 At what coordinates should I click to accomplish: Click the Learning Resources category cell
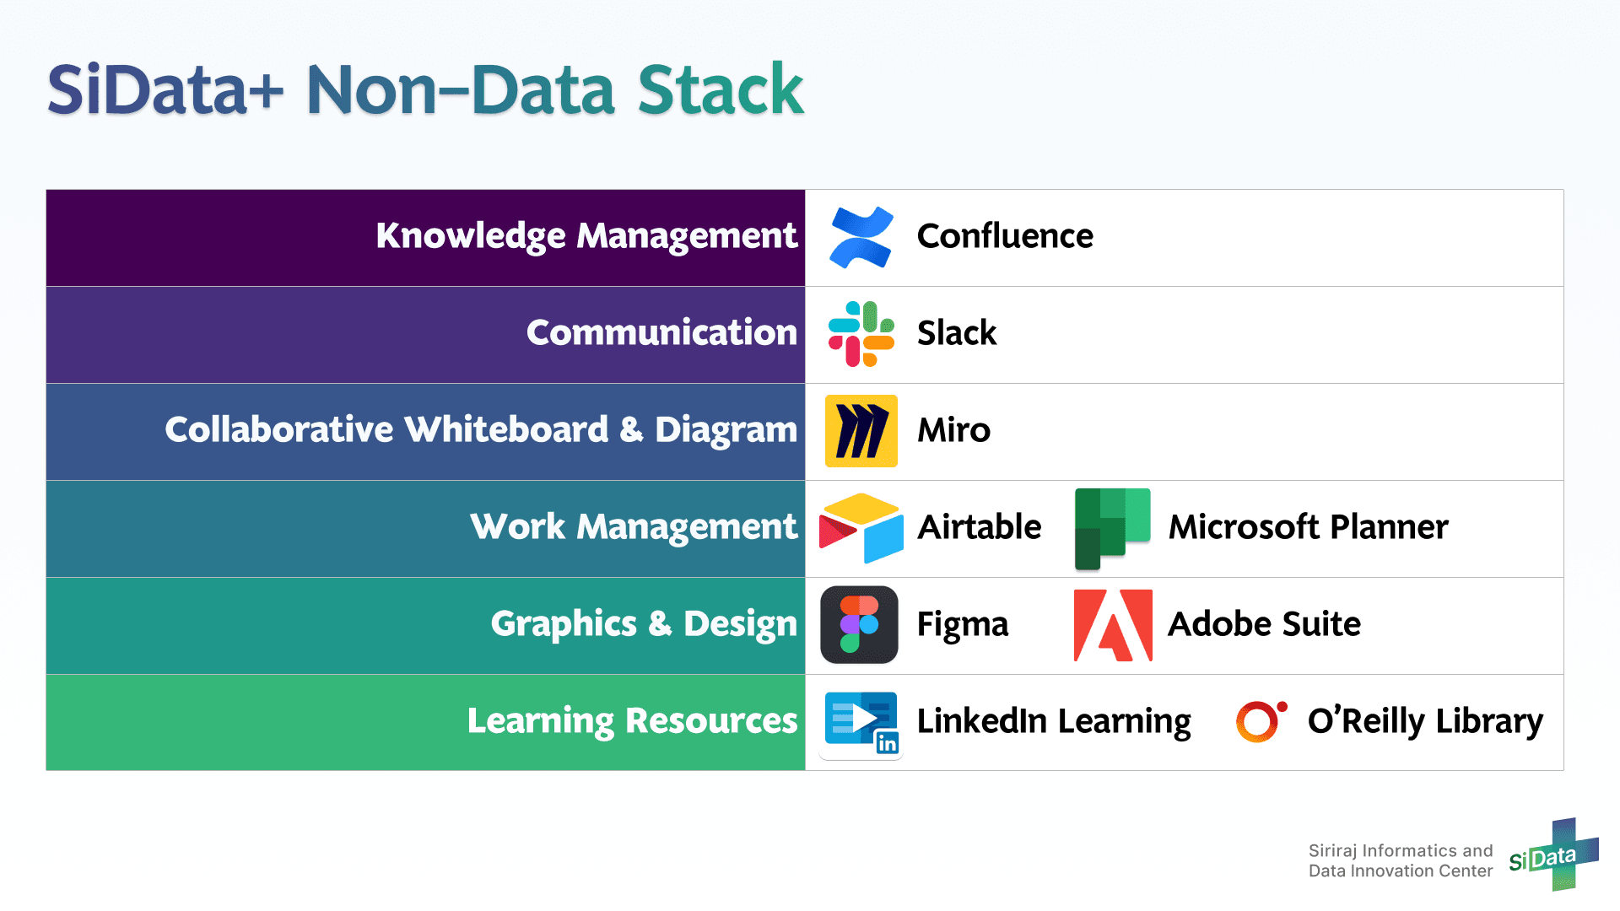click(425, 722)
